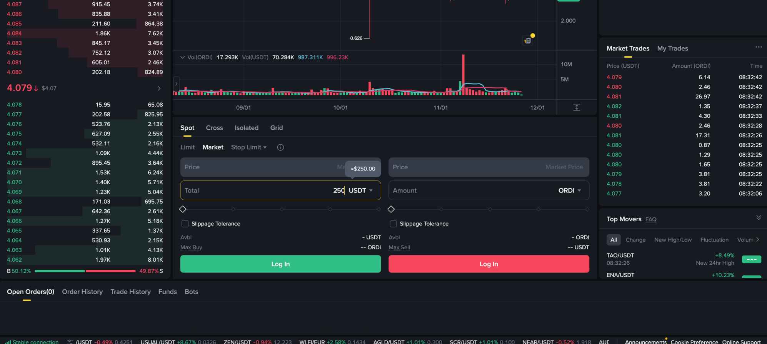Click the buy Total input field
767x344 pixels.
tap(280, 190)
